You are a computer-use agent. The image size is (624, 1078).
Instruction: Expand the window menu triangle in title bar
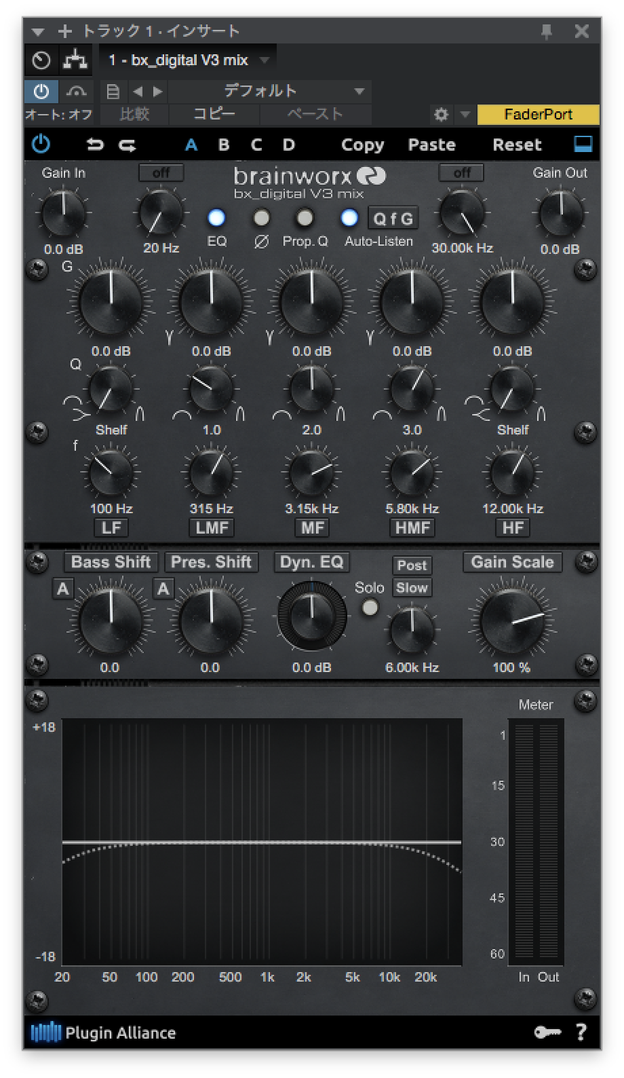[39, 32]
